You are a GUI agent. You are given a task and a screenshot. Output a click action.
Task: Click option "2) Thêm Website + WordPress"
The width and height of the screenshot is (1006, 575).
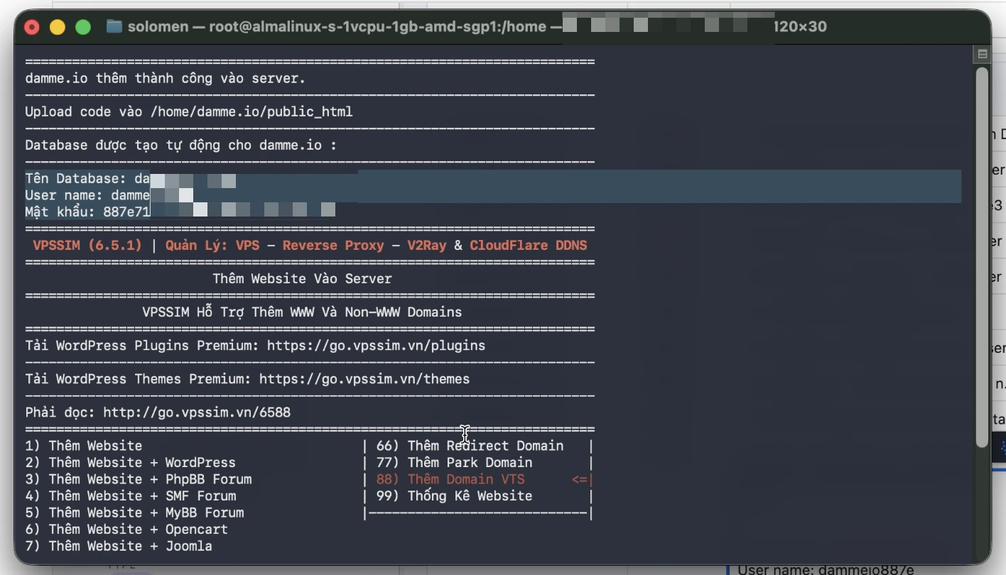[130, 462]
